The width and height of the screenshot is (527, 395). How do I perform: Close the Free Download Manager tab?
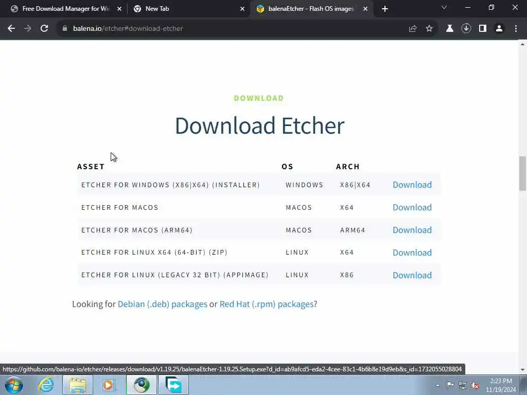119,9
